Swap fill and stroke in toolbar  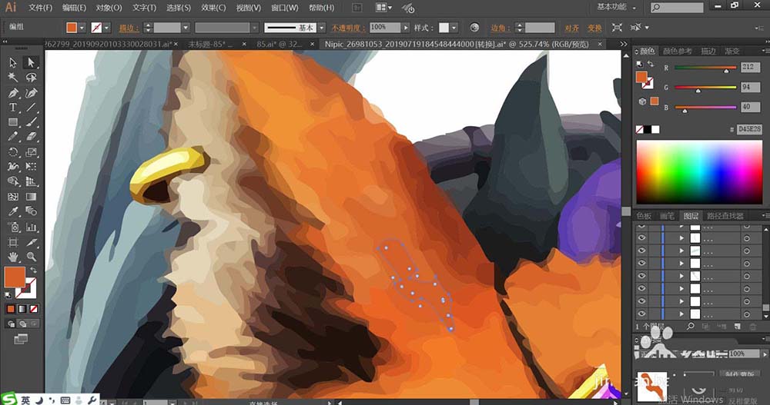click(x=33, y=271)
